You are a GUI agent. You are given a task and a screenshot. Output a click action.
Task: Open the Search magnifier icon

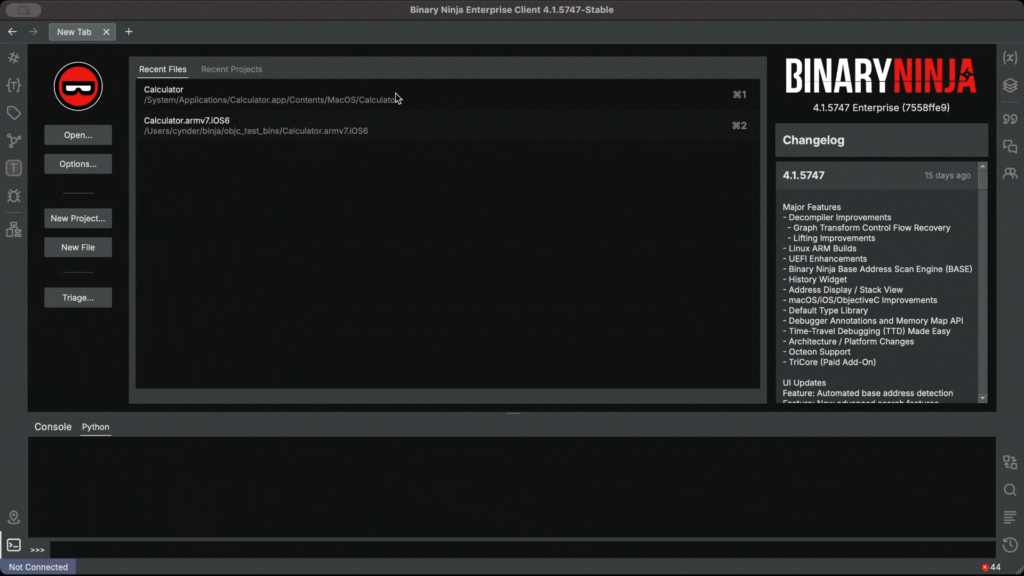(x=1010, y=490)
